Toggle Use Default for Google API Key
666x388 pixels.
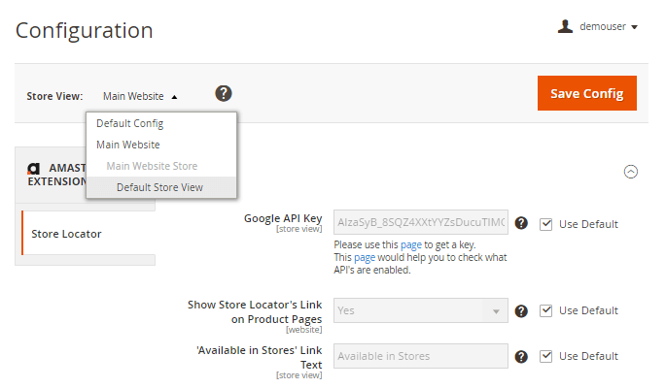point(546,224)
